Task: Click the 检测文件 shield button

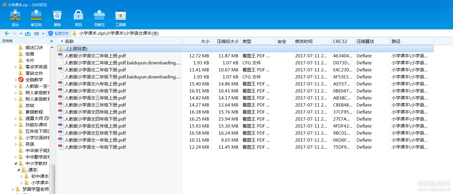Action: (58, 33)
